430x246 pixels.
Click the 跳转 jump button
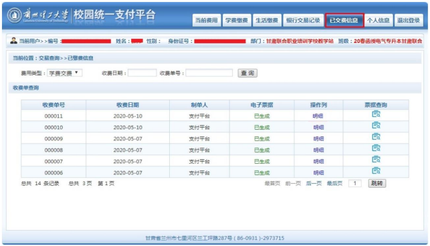[x=377, y=183]
